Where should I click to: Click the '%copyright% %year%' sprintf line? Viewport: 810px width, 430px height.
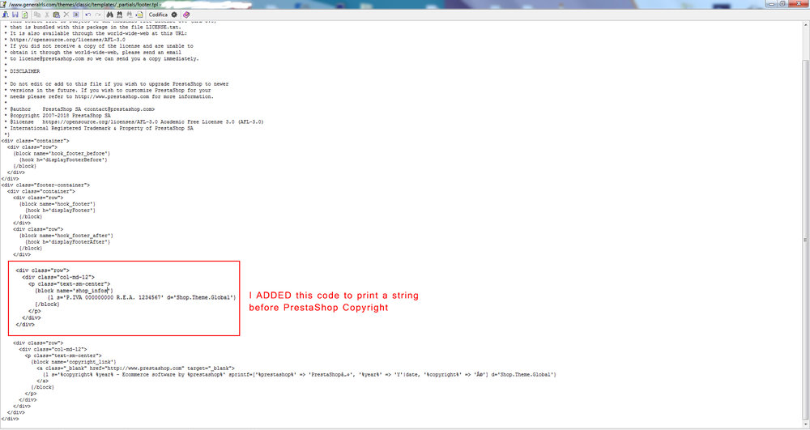[300, 374]
